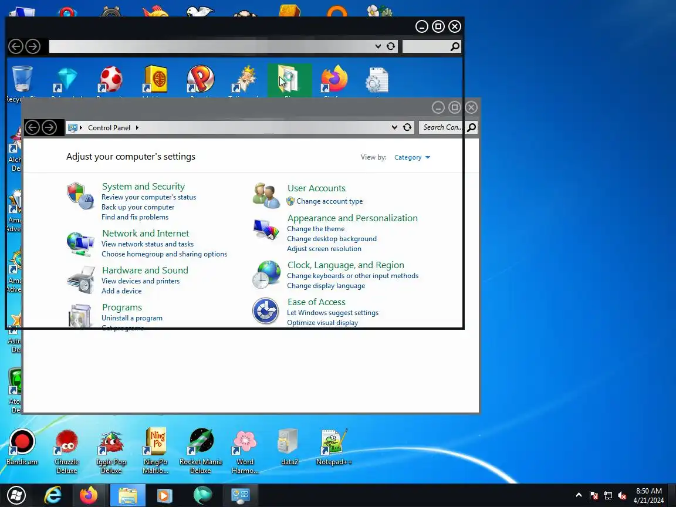The image size is (676, 507).
Task: Click Change the theme link
Action: coord(316,229)
